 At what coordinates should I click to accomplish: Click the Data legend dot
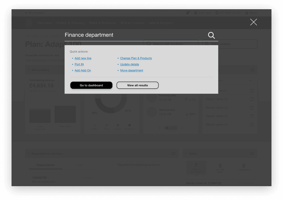(95, 125)
